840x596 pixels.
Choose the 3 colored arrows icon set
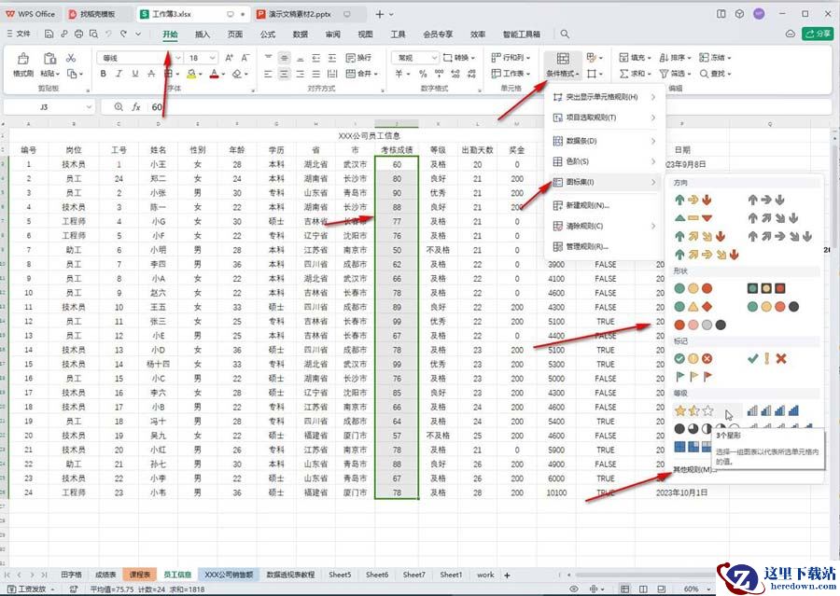pos(693,200)
